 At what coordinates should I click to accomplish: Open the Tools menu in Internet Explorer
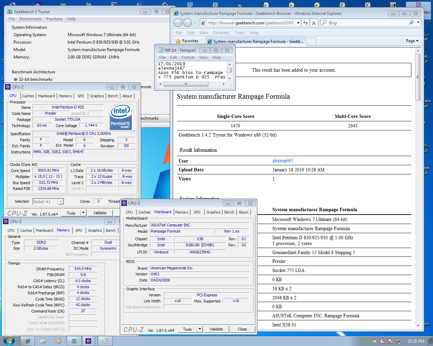(x=240, y=33)
